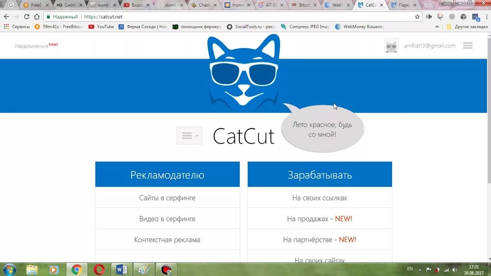Open the media player taskbar icon
The width and height of the screenshot is (491, 276).
coord(54,269)
